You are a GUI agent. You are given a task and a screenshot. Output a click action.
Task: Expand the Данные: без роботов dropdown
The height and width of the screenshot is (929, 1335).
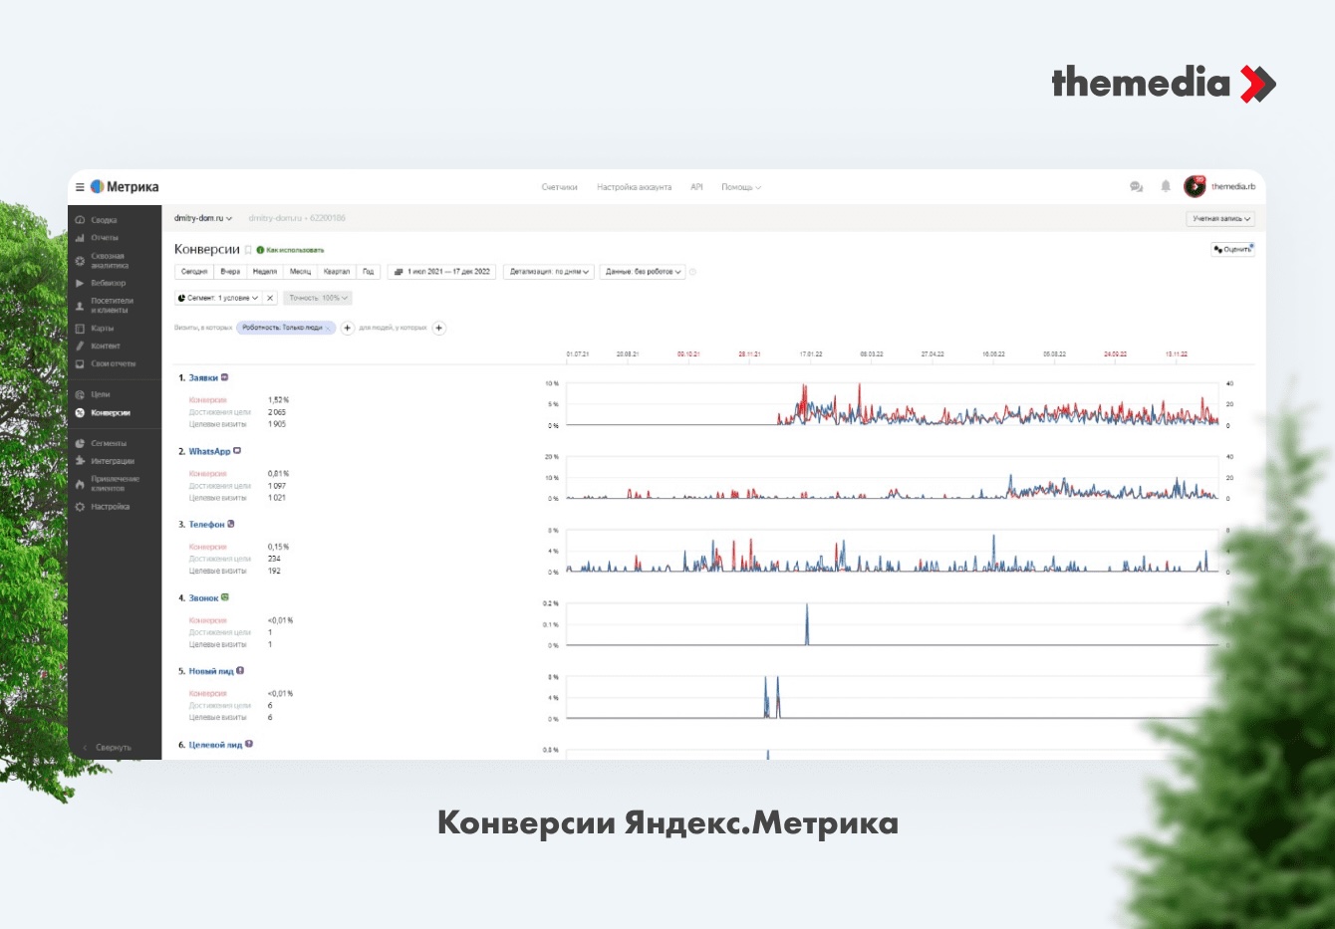point(643,271)
